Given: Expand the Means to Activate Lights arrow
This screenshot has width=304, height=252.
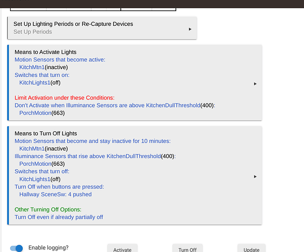Looking at the screenshot, I should 255,84.
